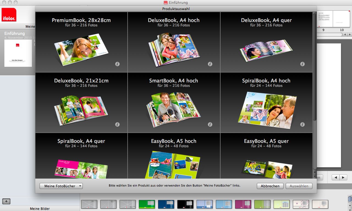Screen dimensions: 352x211
Task: Choose the PremiumBook 28x28cm product image
Action: click(81, 50)
